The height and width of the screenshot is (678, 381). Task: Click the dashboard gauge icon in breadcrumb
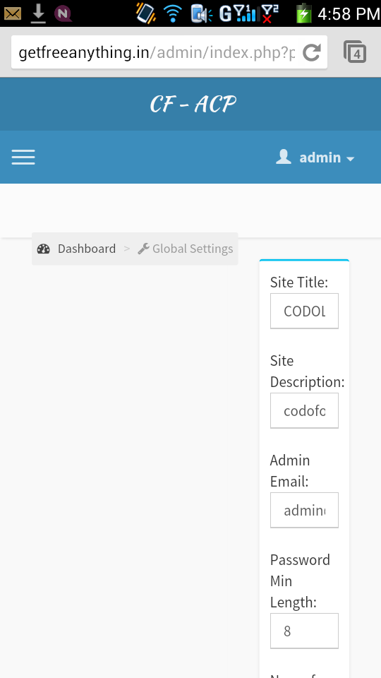tap(44, 249)
